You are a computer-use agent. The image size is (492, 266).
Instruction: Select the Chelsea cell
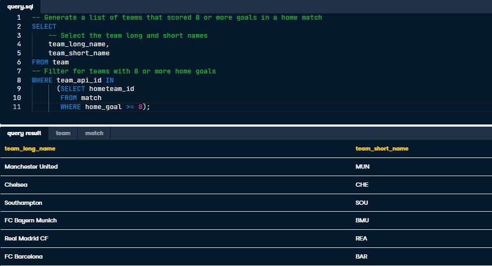[x=16, y=185]
